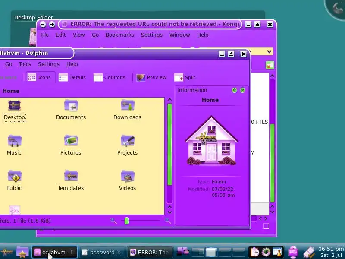345x259 pixels.
Task: Open the Help menu in Dolphin
Action: 72,64
